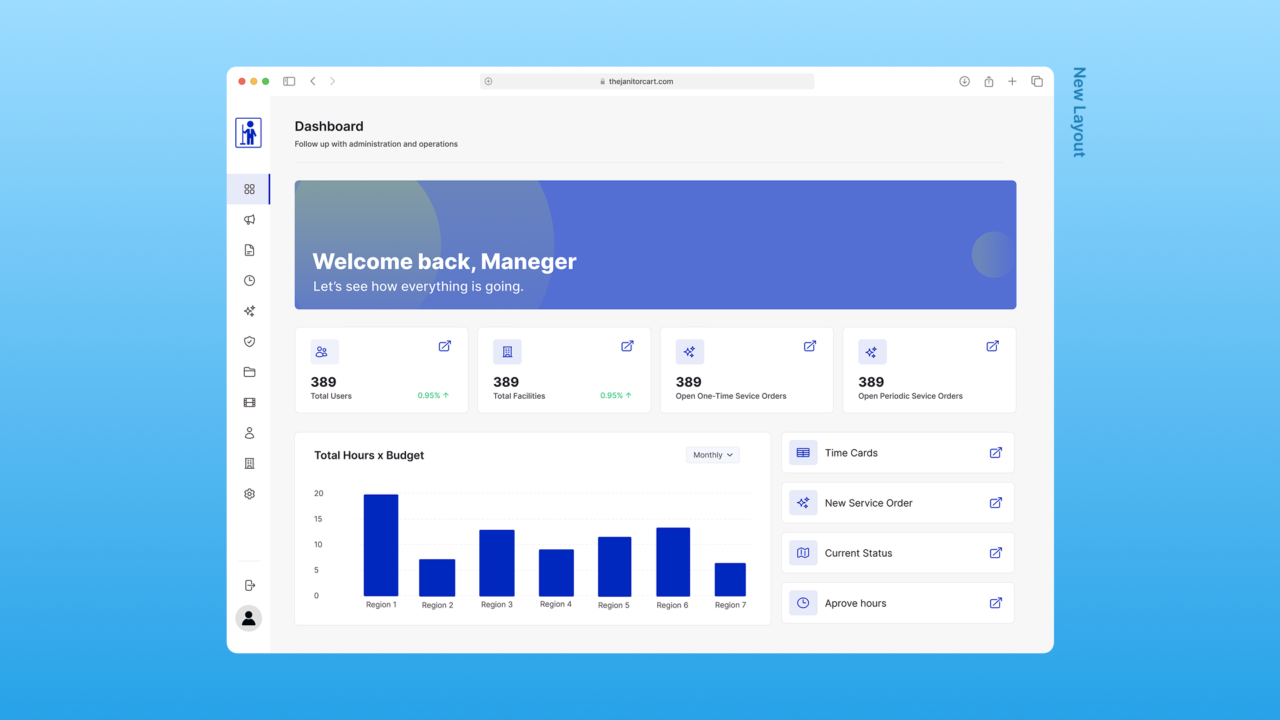The image size is (1280, 720).
Task: Select the dashboard grid sidebar tab
Action: (249, 189)
